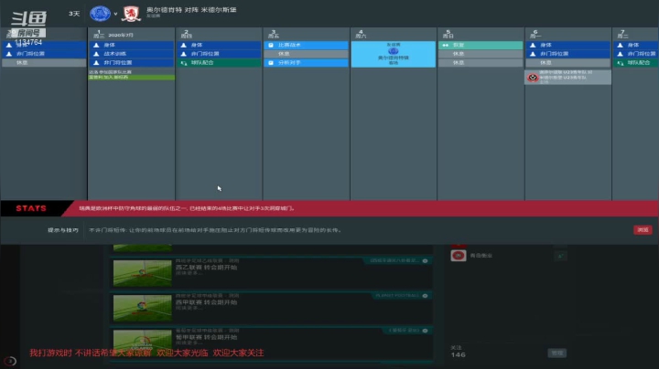659x369 pixels.
Task: Toggle eye icon on 西乙联赛 news item
Action: pos(425,261)
